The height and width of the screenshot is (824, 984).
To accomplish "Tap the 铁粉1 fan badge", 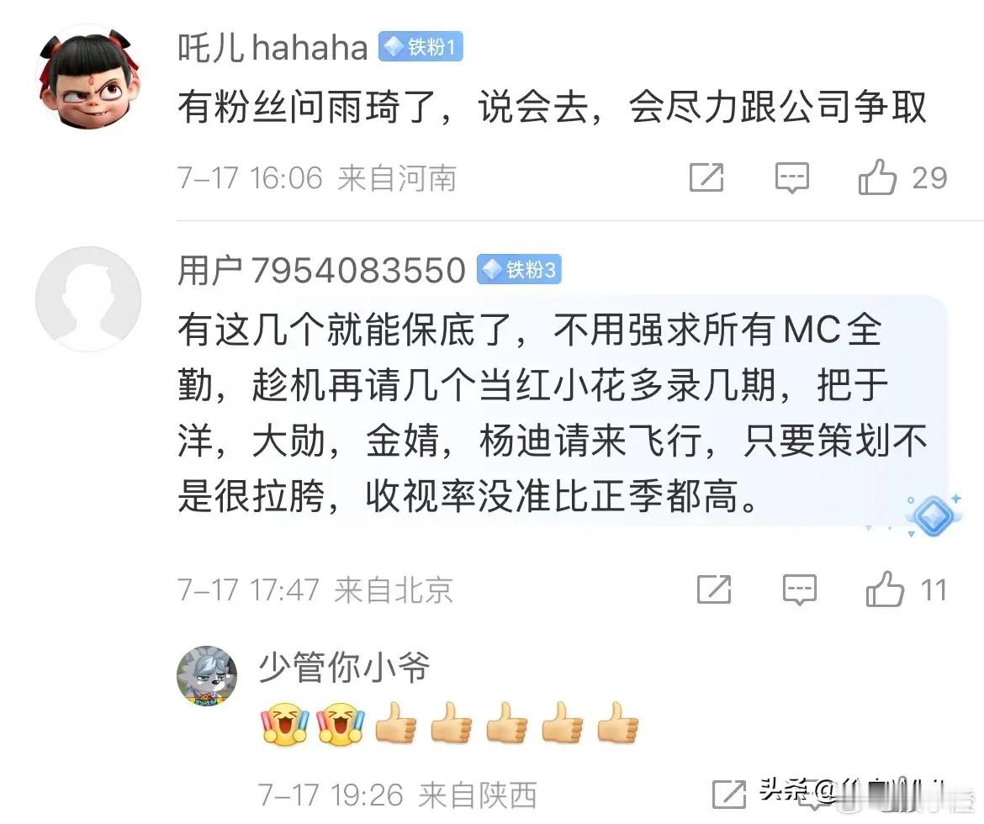I will (421, 47).
